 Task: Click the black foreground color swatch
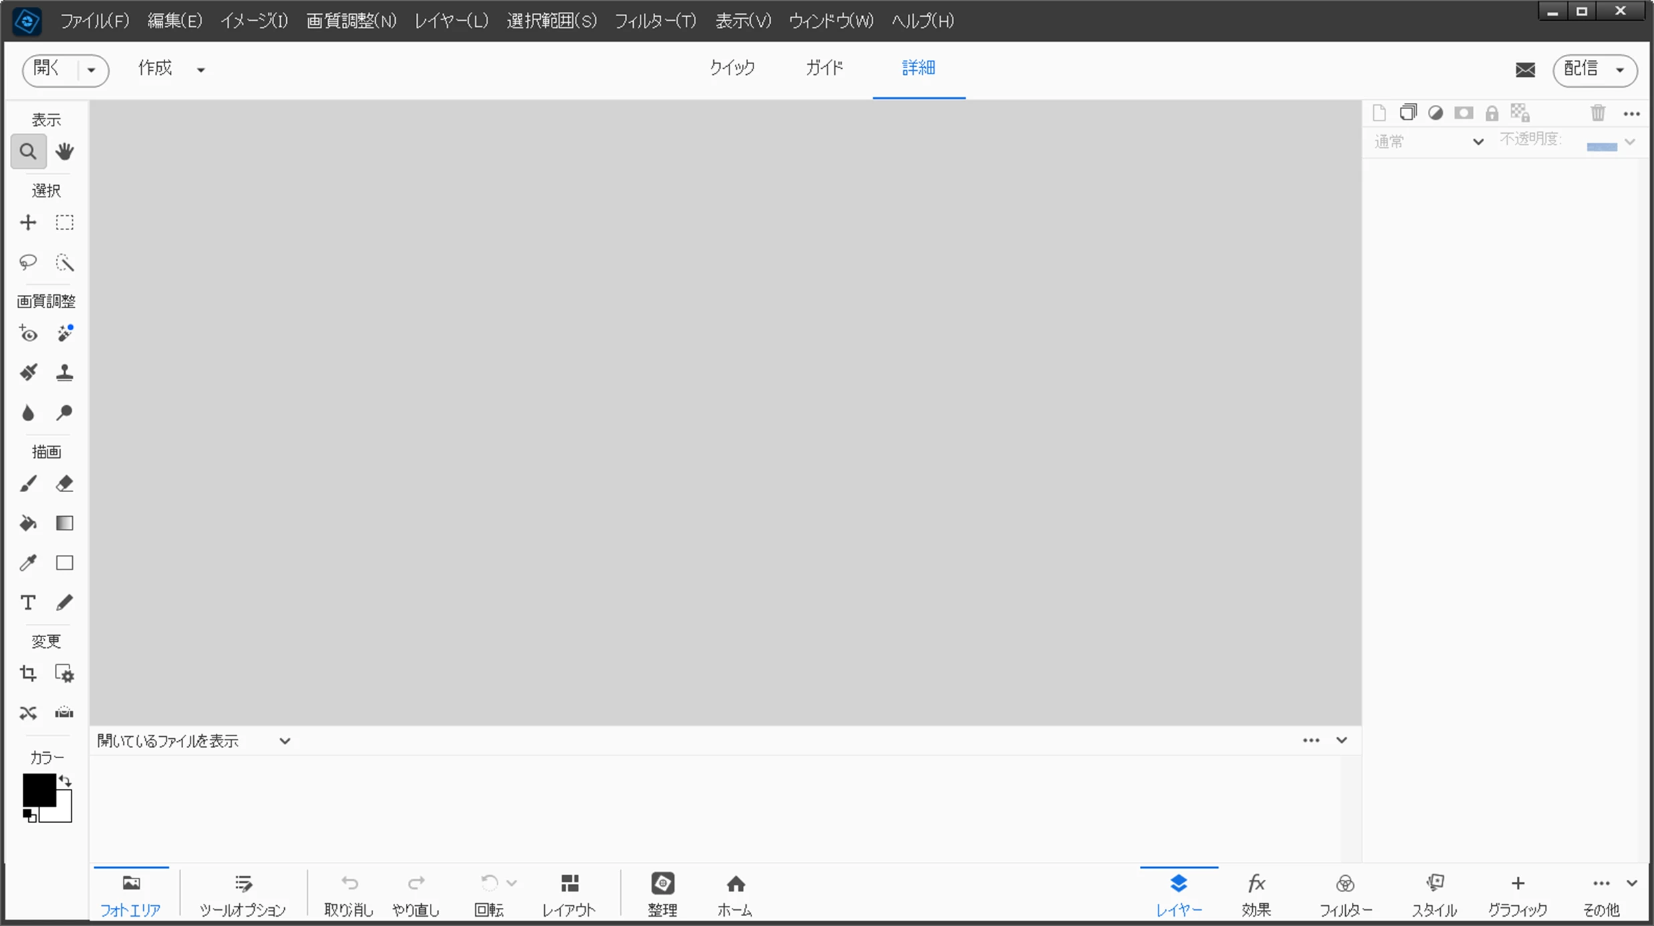(38, 790)
